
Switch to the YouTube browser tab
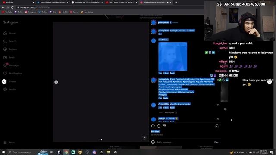tap(18, 3)
